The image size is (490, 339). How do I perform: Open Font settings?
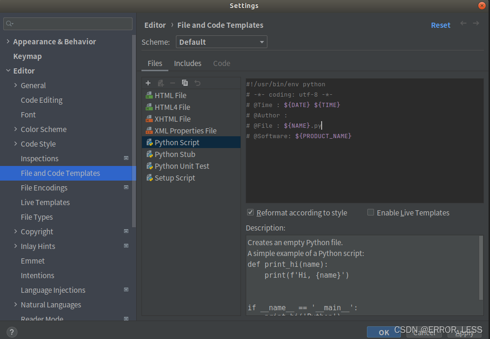click(x=28, y=115)
